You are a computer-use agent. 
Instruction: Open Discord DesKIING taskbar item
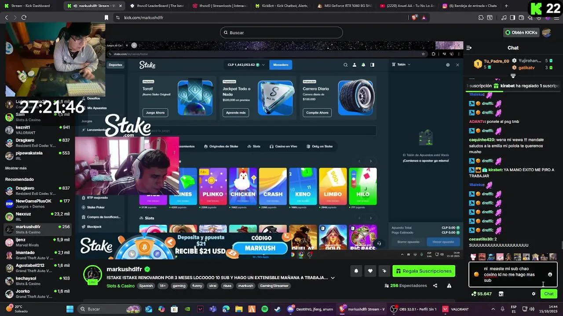click(x=310, y=309)
